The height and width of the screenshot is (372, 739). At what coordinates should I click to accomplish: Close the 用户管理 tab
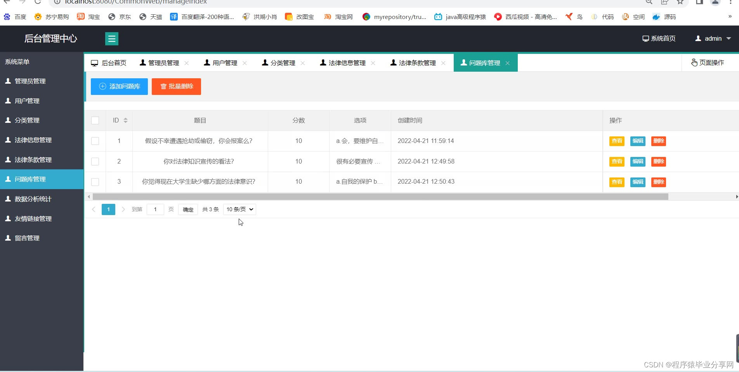click(x=245, y=63)
